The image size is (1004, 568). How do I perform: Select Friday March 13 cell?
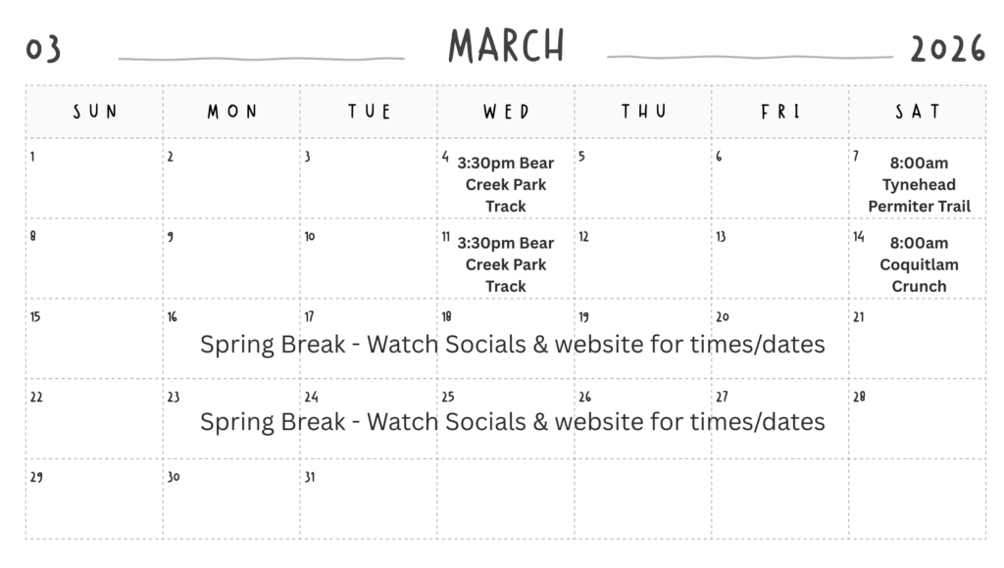tap(780, 259)
